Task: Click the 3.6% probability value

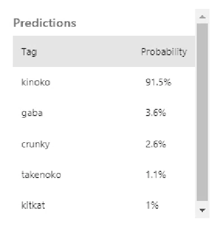Action: [155, 113]
